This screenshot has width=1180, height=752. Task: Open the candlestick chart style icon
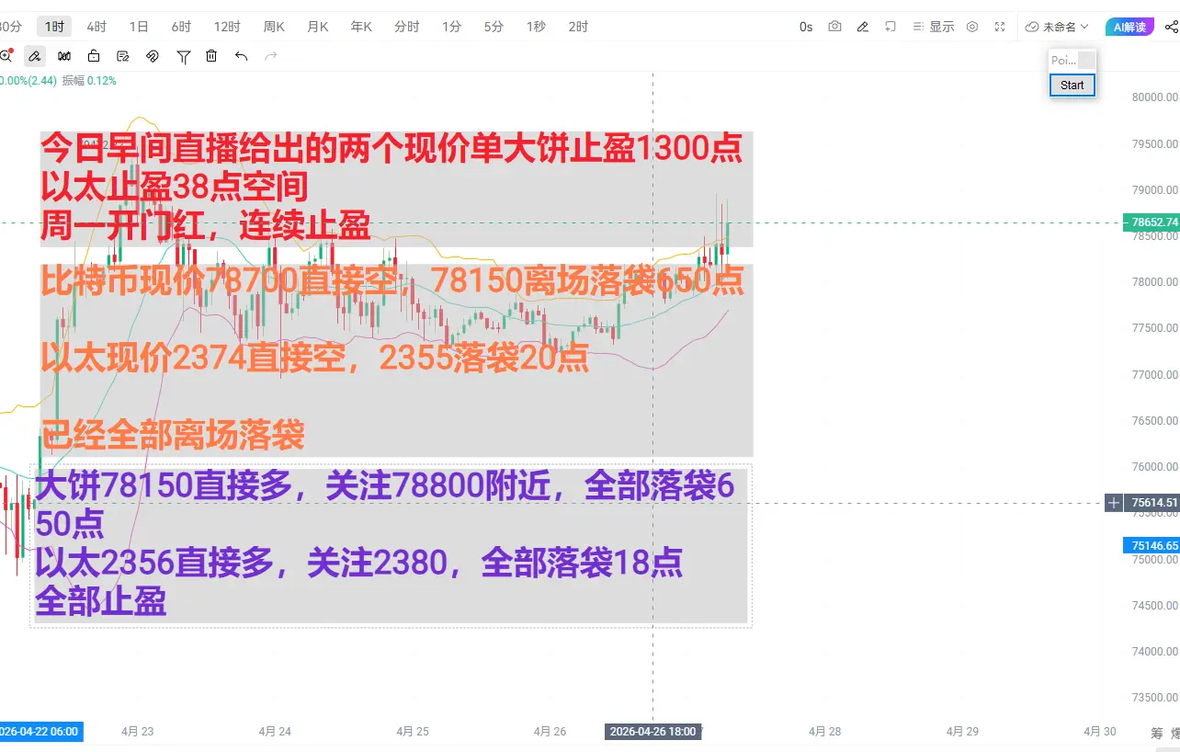pyautogui.click(x=64, y=56)
